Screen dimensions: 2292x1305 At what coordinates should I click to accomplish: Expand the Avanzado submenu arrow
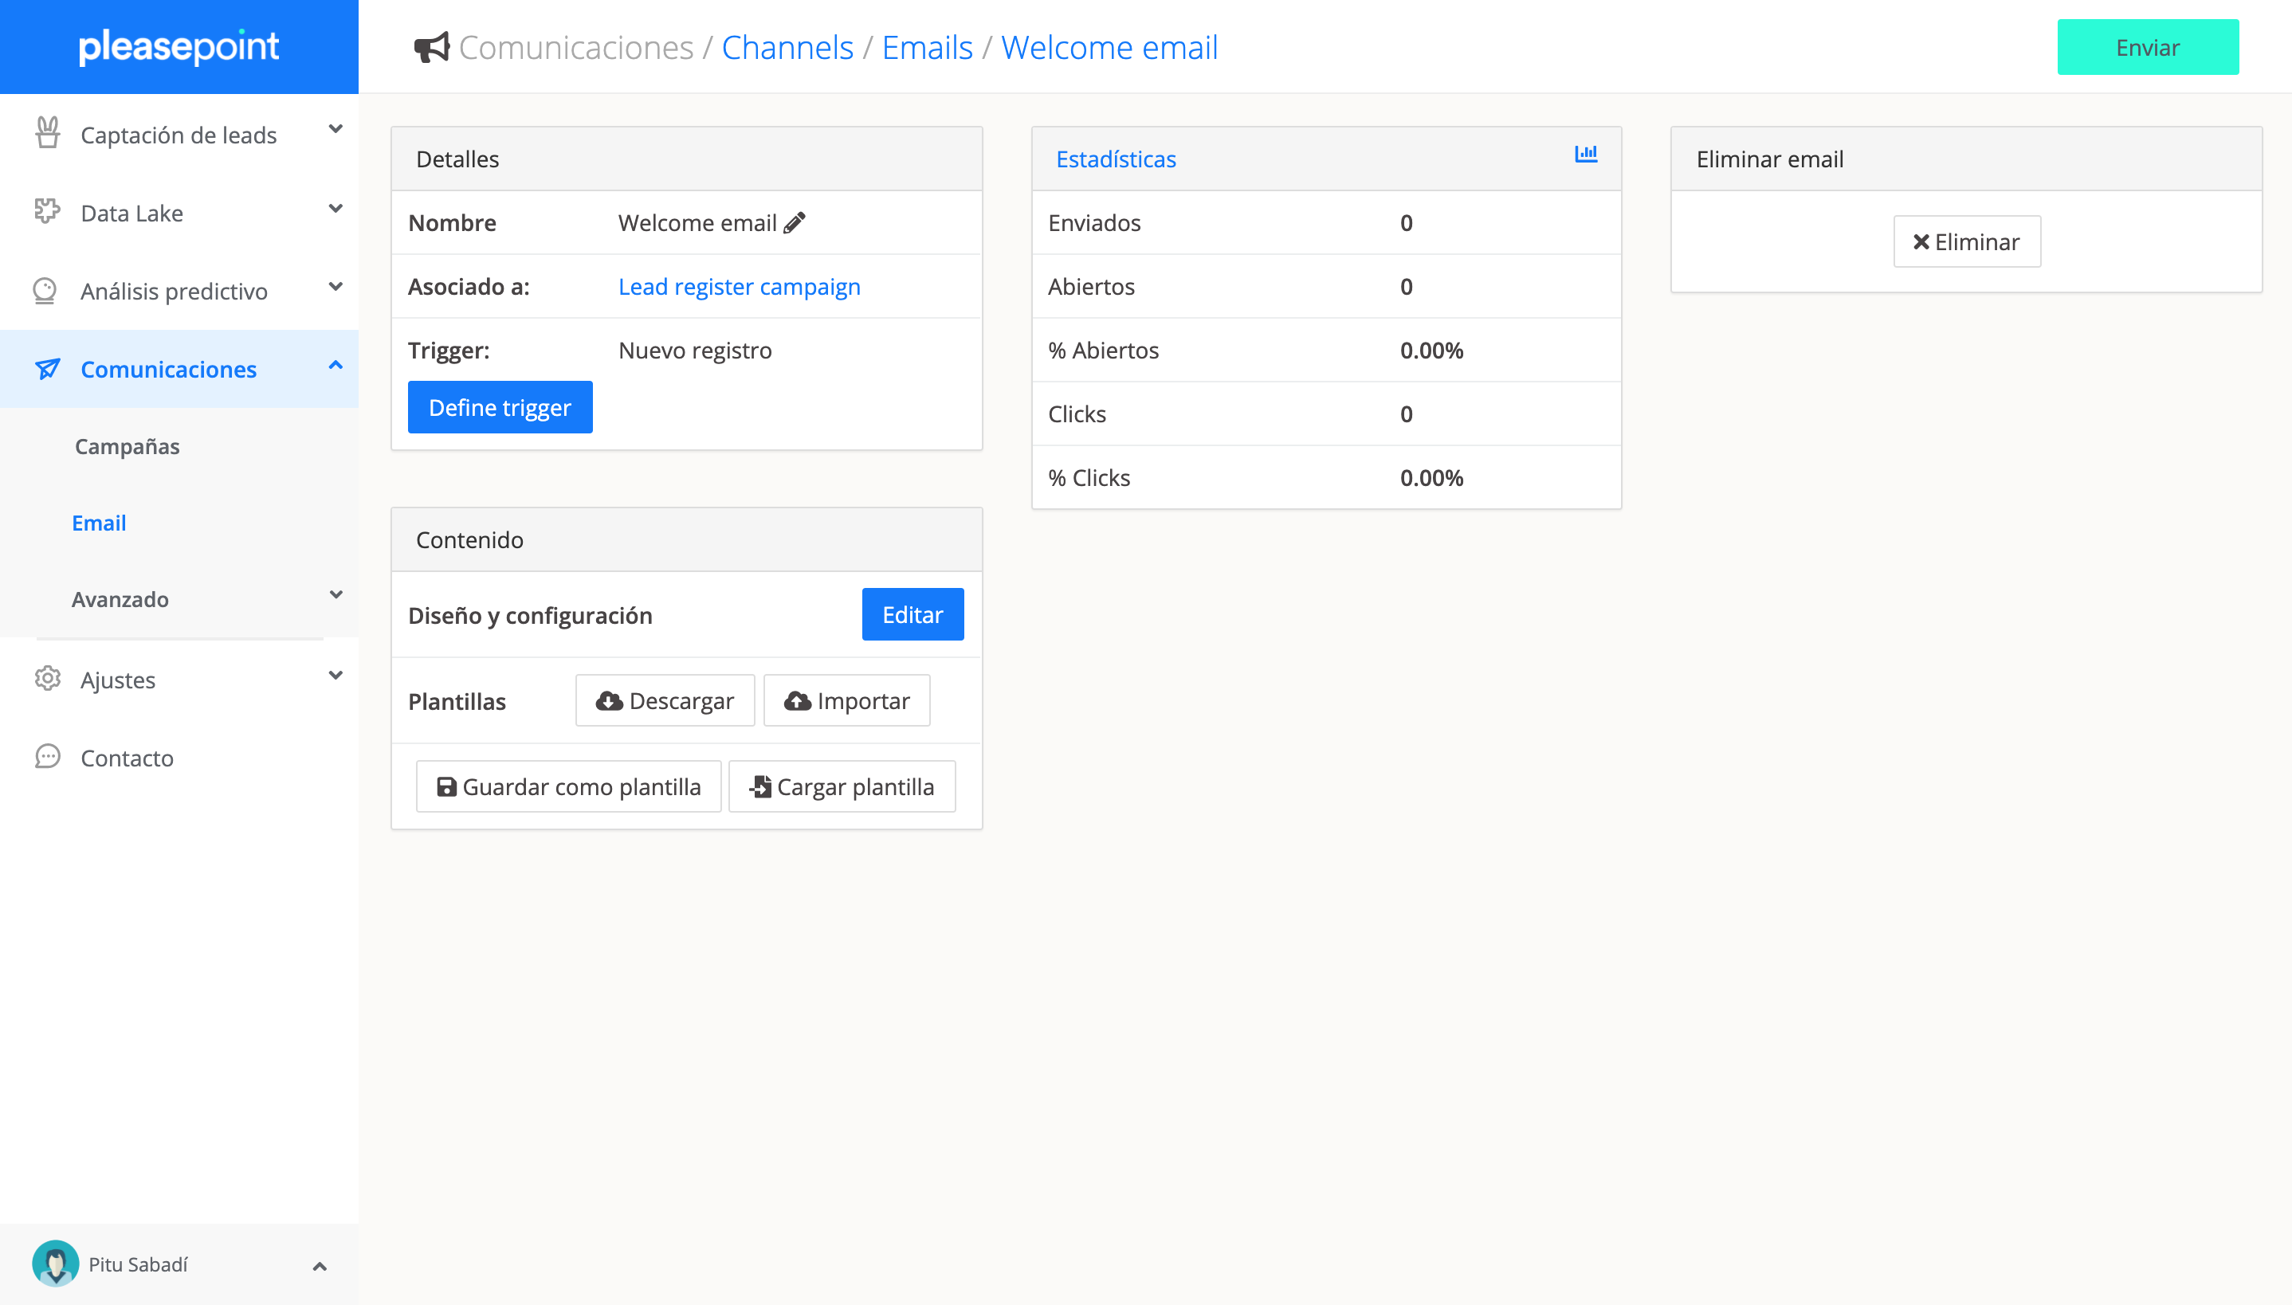click(x=336, y=595)
